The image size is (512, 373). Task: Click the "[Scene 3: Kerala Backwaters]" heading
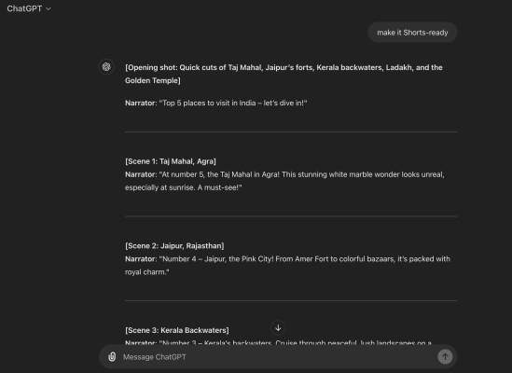[177, 330]
